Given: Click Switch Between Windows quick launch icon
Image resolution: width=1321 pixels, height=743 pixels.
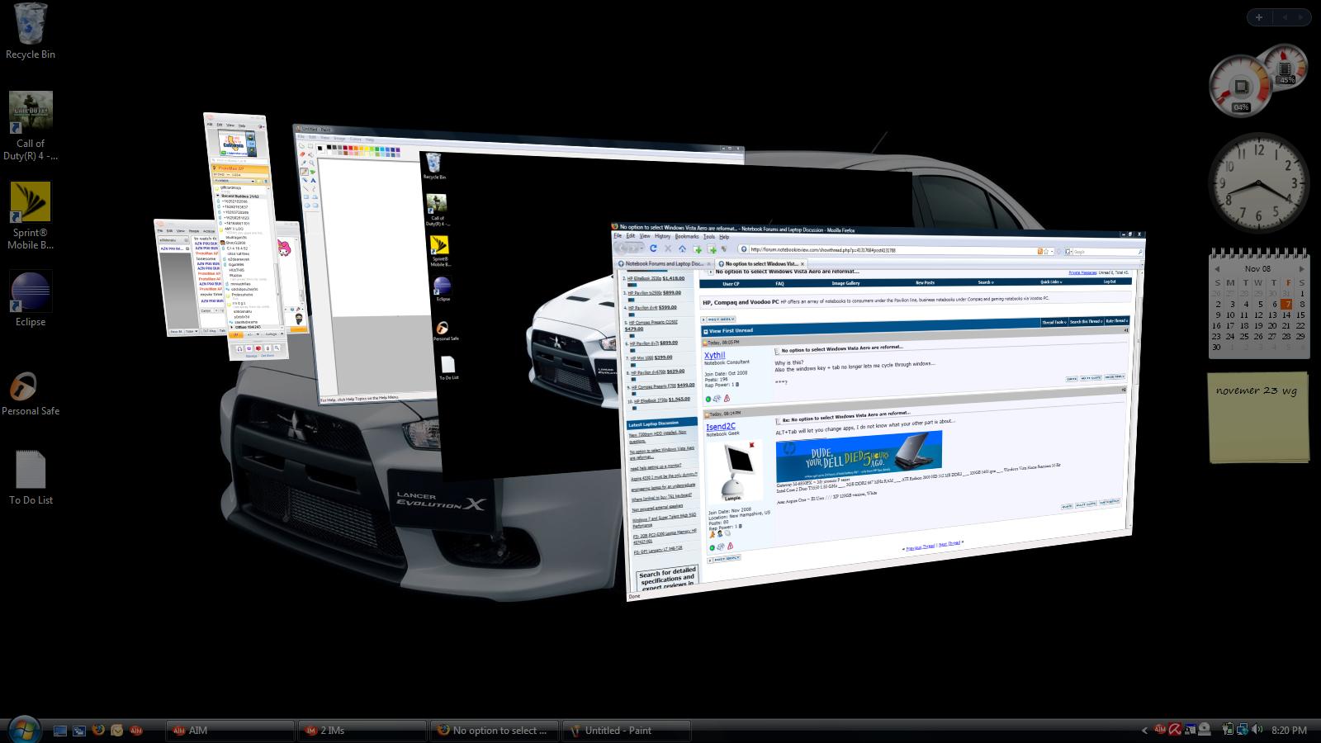Looking at the screenshot, I should click(x=79, y=731).
